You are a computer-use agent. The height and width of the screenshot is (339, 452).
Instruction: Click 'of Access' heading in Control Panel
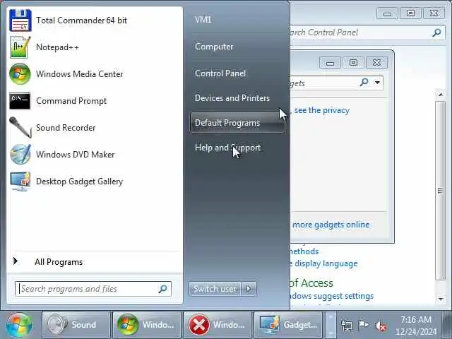(311, 283)
